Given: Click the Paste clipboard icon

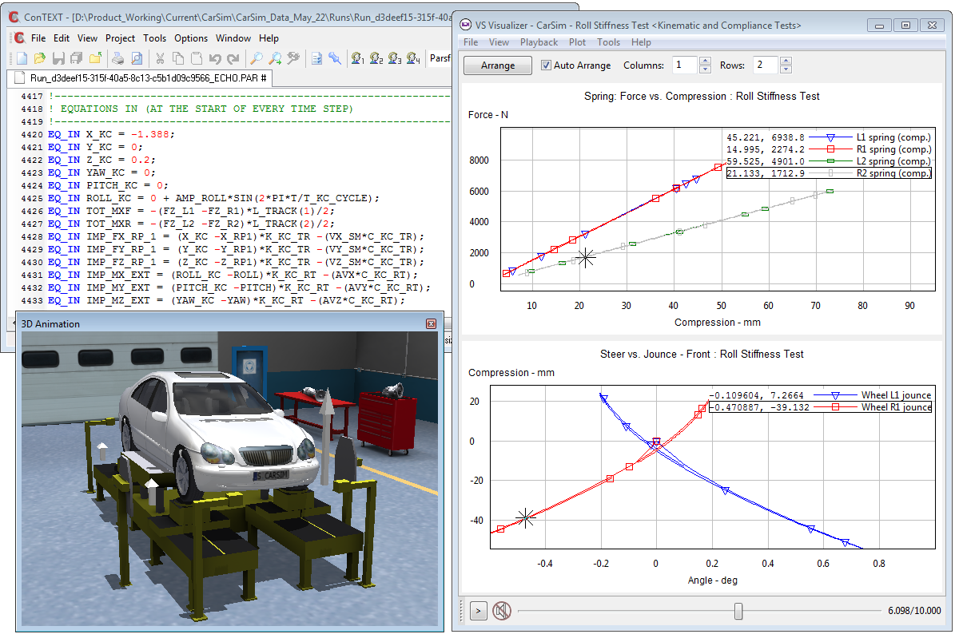Looking at the screenshot, I should 196,58.
